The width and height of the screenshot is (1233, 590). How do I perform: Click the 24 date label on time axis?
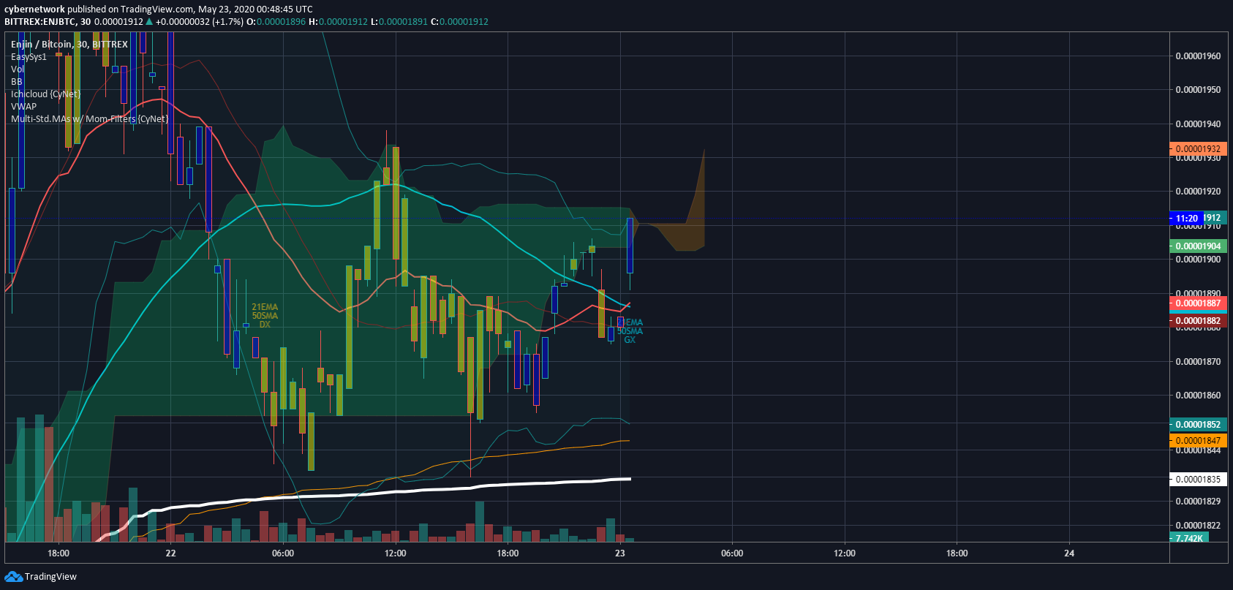click(1069, 553)
